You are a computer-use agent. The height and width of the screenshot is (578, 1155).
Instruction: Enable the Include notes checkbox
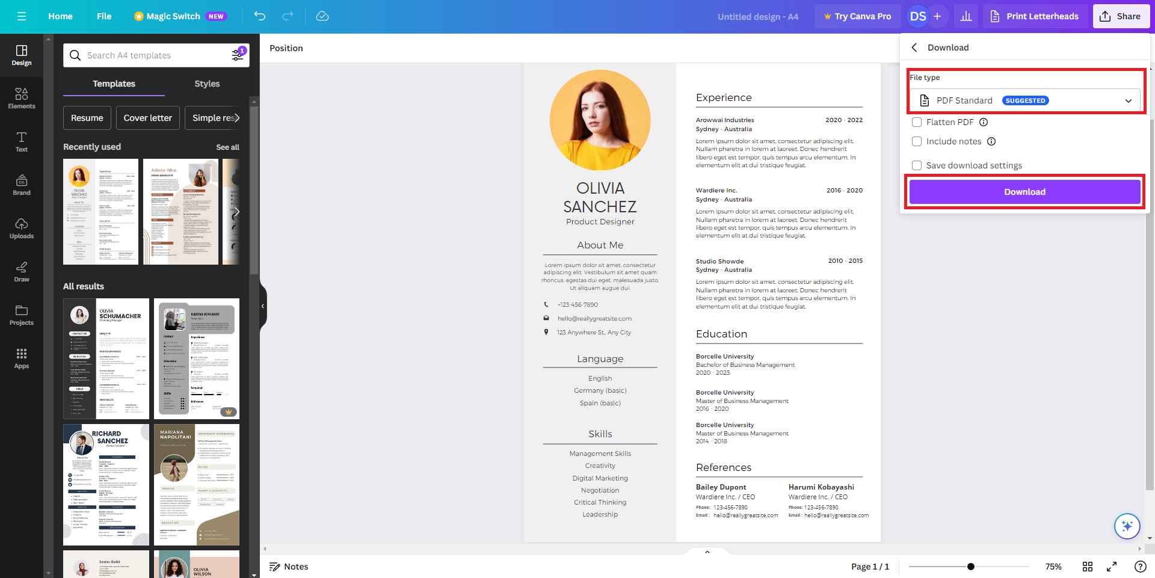(917, 141)
